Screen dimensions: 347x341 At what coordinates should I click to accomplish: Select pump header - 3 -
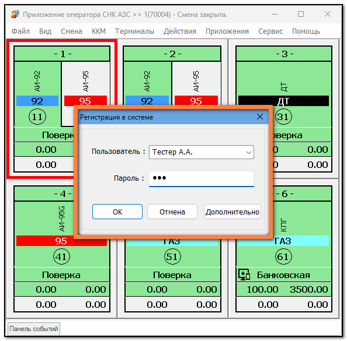click(x=284, y=54)
